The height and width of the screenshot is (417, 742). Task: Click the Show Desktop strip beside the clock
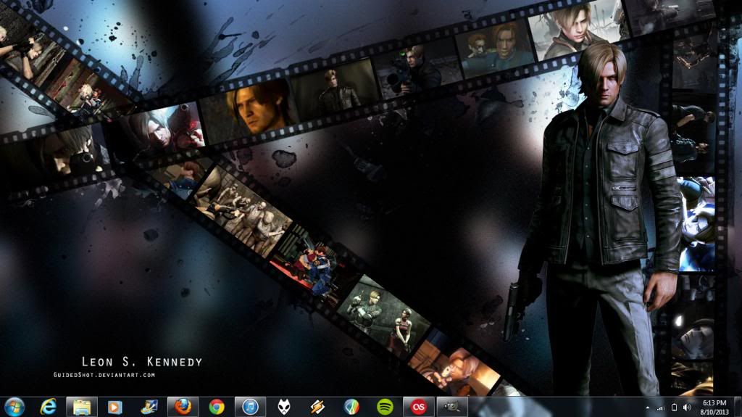point(737,408)
